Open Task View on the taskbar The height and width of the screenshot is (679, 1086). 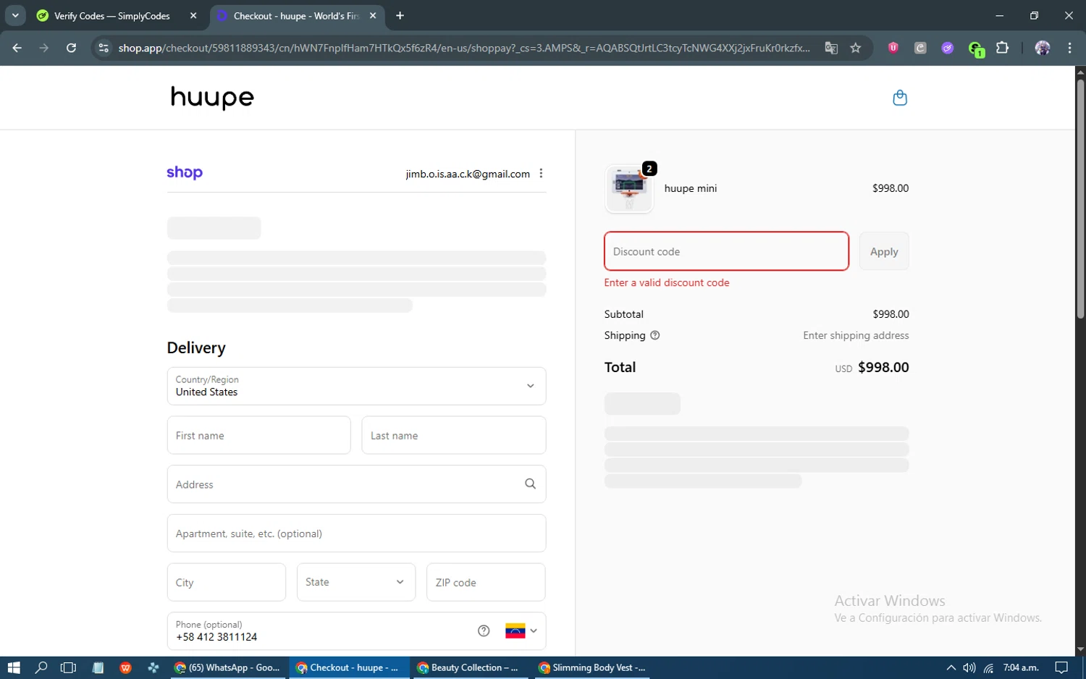68,667
